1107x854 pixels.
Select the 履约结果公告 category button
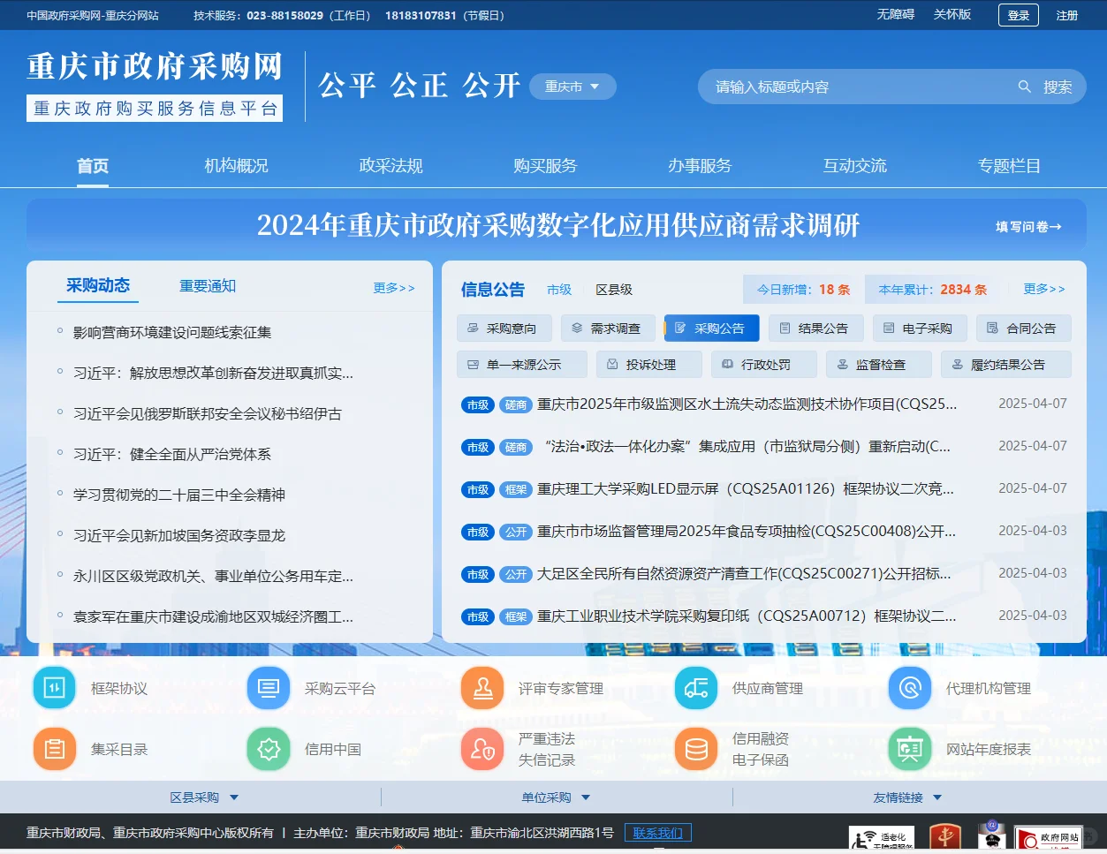[x=1006, y=365]
